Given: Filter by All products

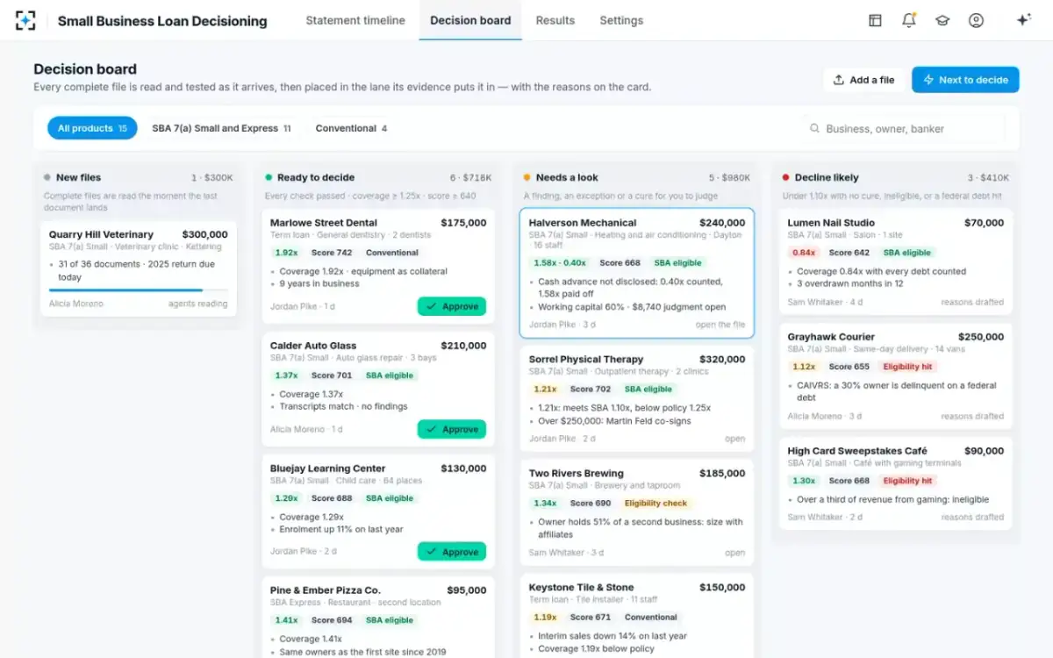Looking at the screenshot, I should coord(92,128).
